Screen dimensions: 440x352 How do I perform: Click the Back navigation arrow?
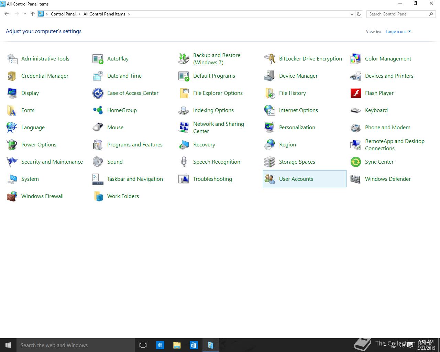click(x=7, y=14)
